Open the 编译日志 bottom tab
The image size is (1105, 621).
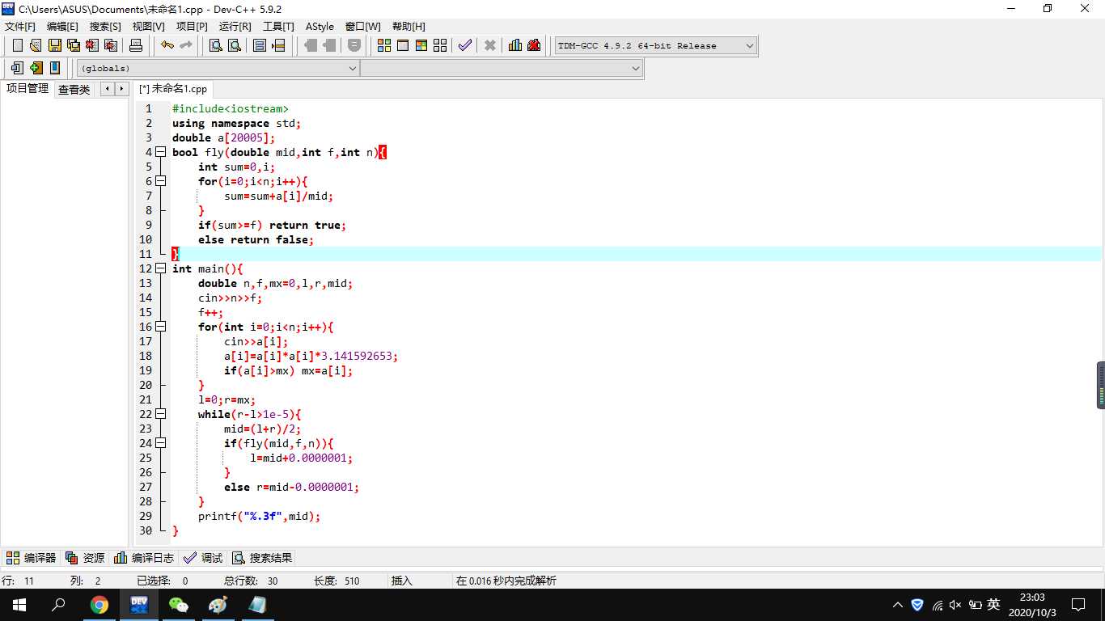(144, 558)
